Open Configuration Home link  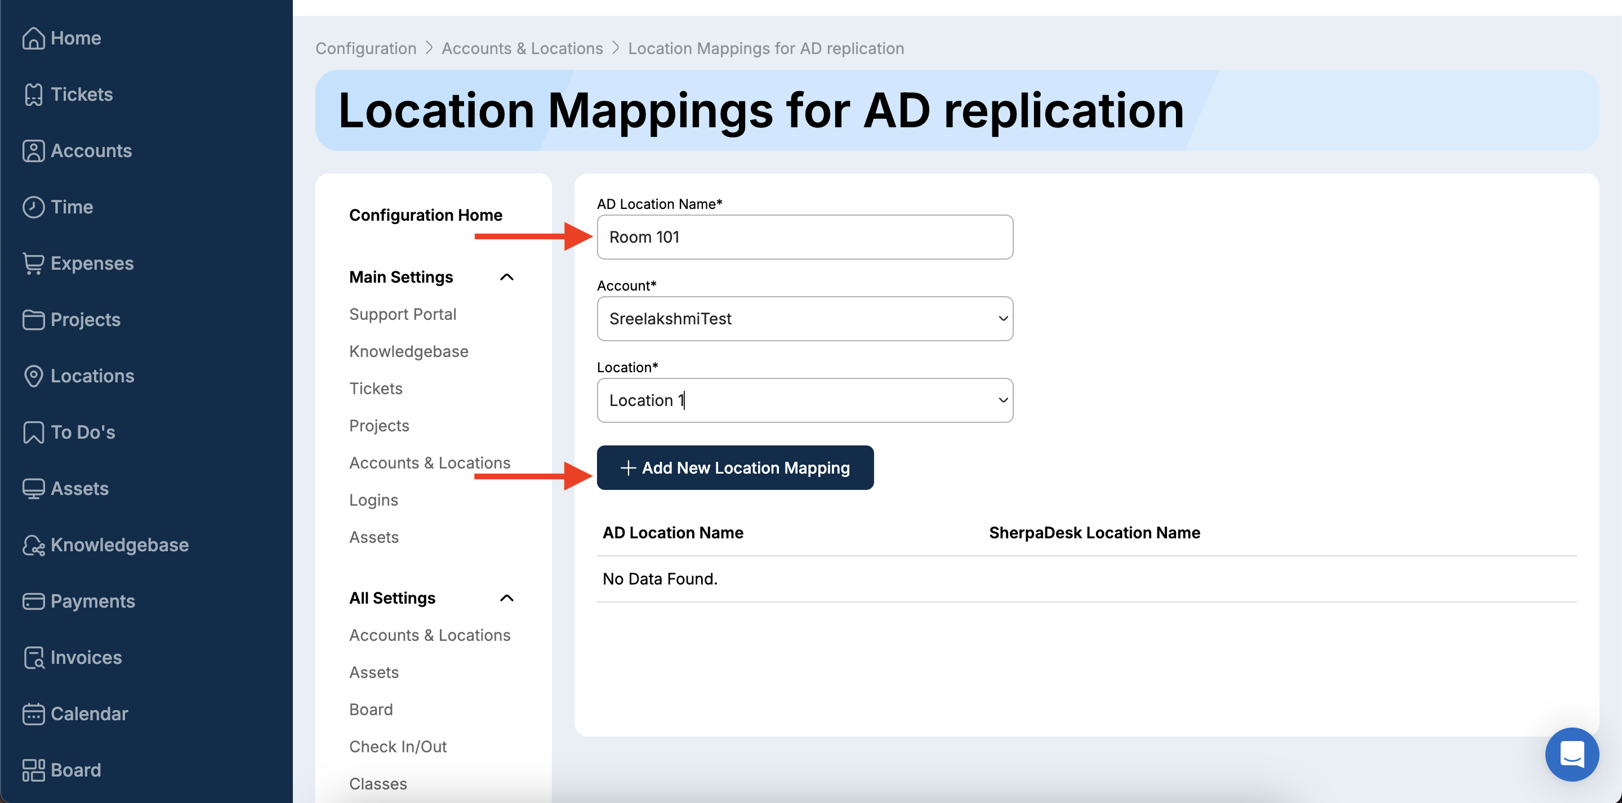pyautogui.click(x=425, y=216)
